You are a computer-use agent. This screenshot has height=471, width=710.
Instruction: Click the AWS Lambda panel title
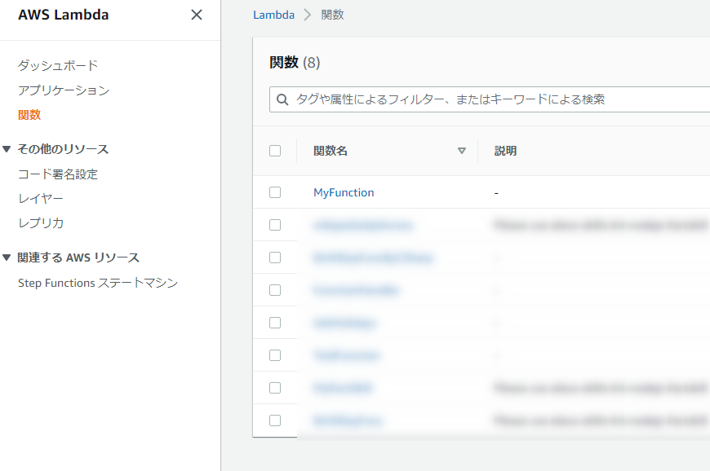[x=64, y=15]
